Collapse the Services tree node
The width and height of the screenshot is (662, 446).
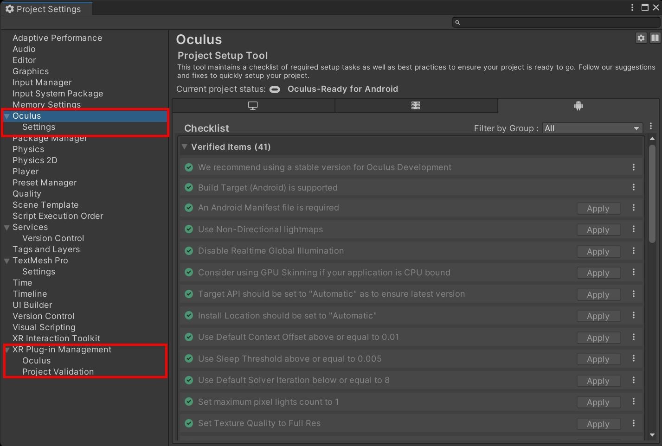click(x=7, y=227)
